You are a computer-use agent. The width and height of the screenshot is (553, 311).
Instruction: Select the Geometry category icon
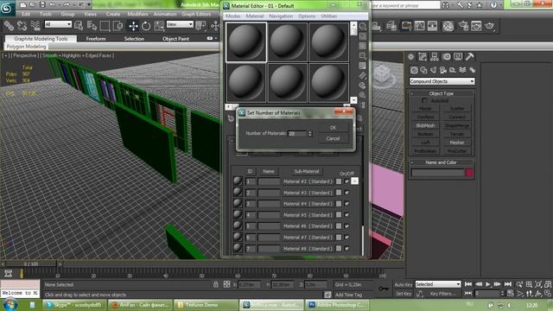click(x=414, y=70)
